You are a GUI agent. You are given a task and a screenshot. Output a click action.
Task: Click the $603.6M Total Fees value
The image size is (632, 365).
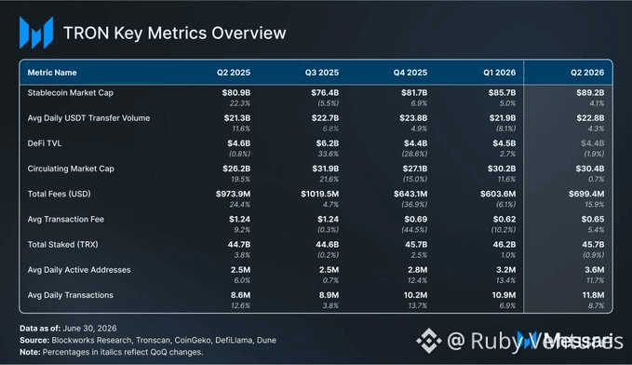point(498,194)
